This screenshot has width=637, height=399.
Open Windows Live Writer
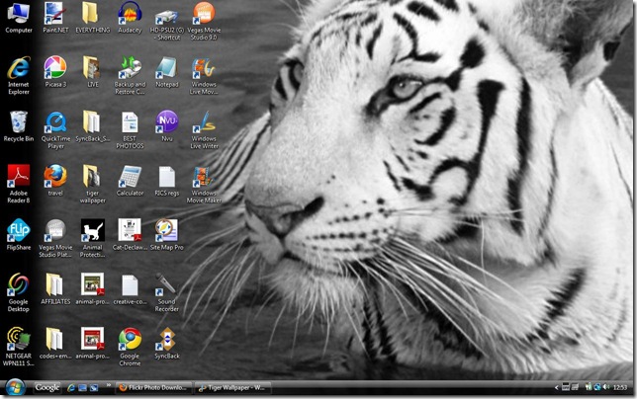[204, 129]
